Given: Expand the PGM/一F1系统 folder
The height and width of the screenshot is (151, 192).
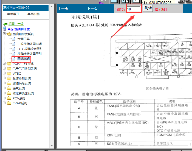Looking at the screenshot, I should click(x=4, y=63).
